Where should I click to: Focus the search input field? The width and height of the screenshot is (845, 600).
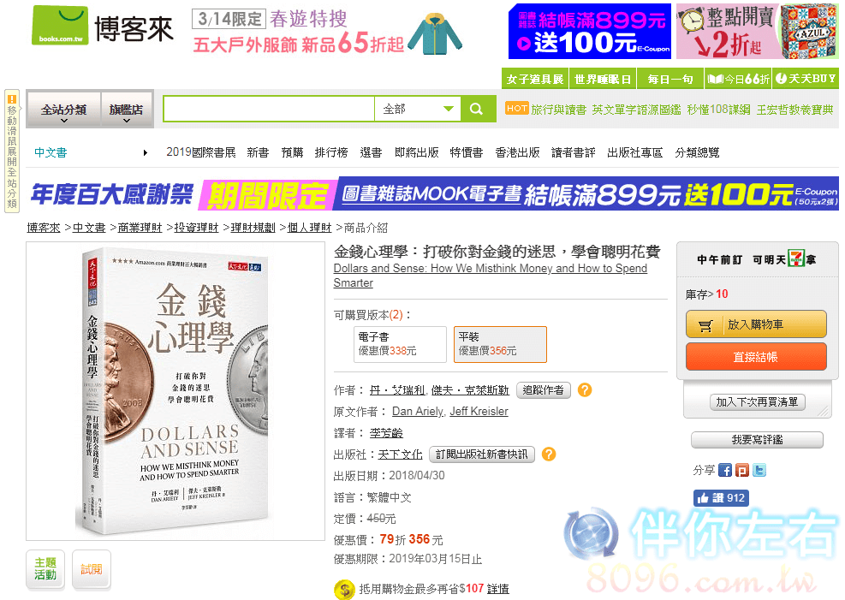(x=268, y=110)
